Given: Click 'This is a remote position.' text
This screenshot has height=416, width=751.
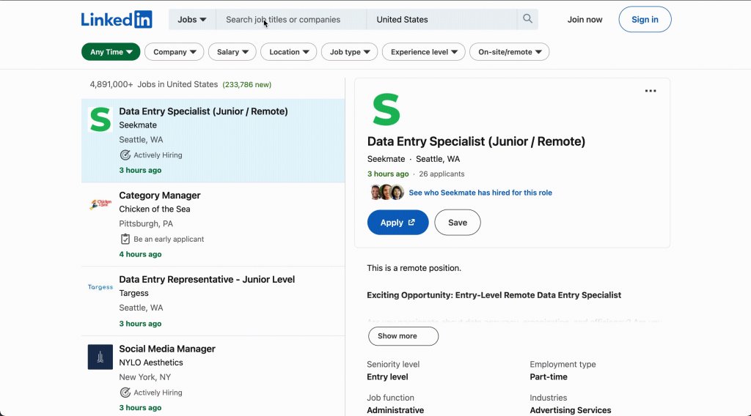Looking at the screenshot, I should tap(414, 268).
